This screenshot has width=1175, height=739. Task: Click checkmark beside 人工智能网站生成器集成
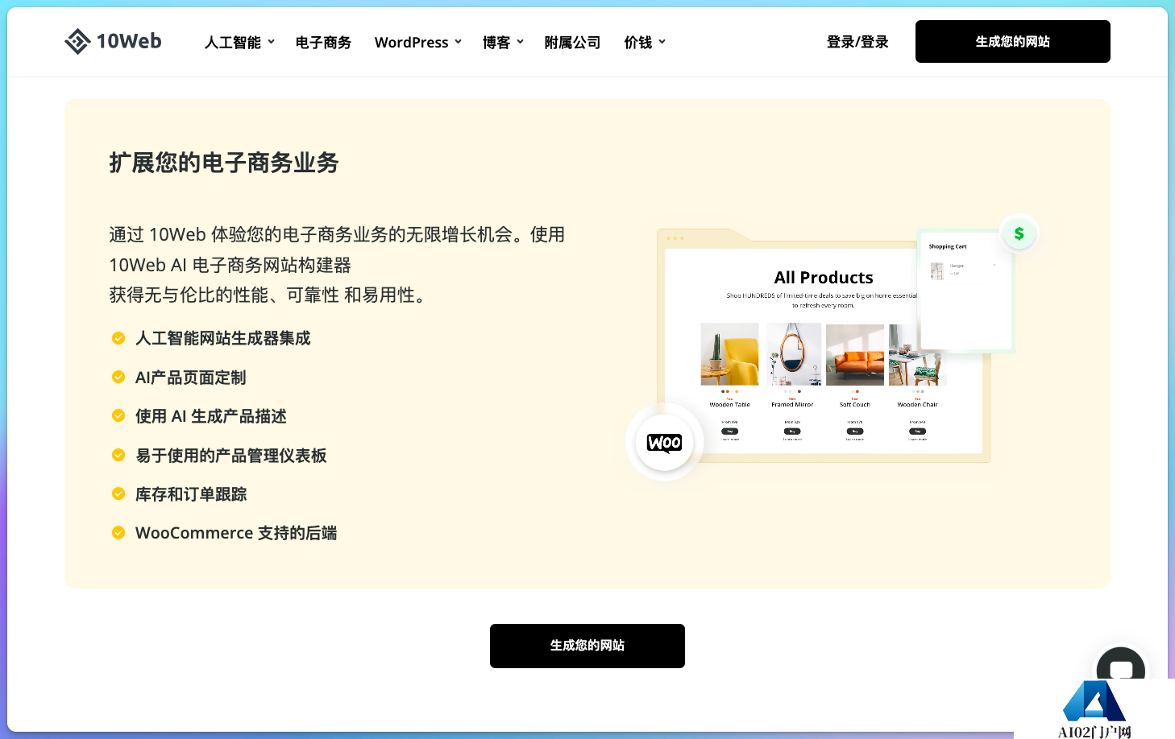tap(118, 338)
